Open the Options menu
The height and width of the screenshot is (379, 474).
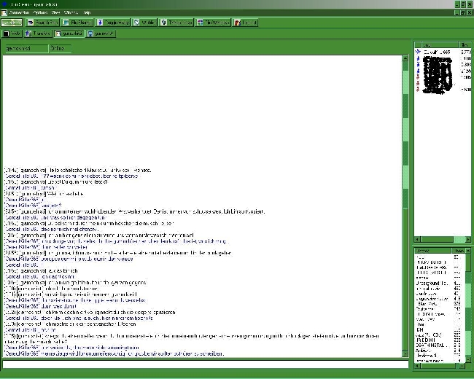click(x=40, y=12)
